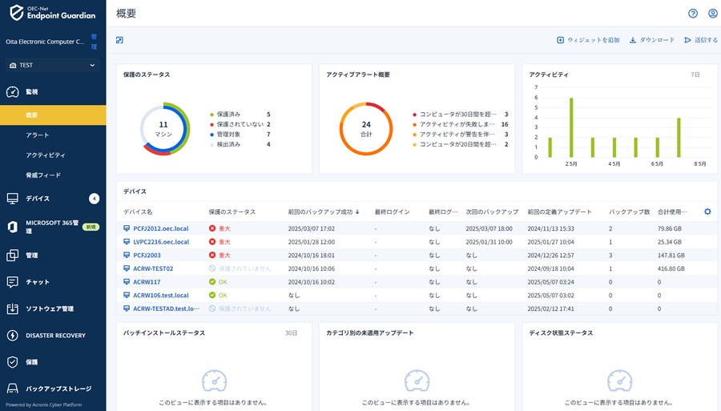Open ACRW106.test.local device link
Screen dimensions: 721x411
(161, 295)
